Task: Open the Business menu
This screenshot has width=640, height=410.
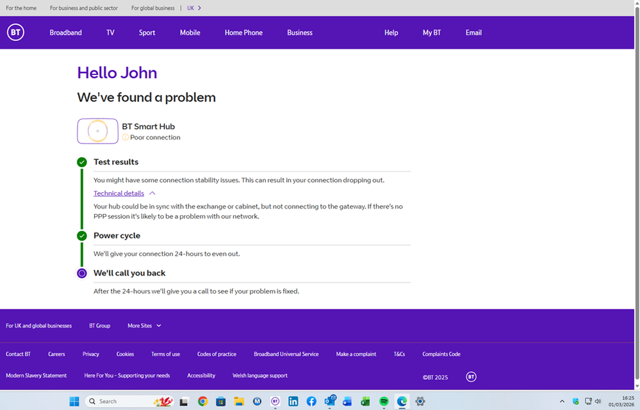Action: pyautogui.click(x=300, y=33)
